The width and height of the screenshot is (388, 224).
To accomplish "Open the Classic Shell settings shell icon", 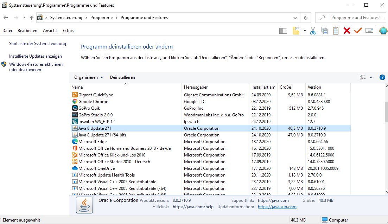I will tap(383, 31).
